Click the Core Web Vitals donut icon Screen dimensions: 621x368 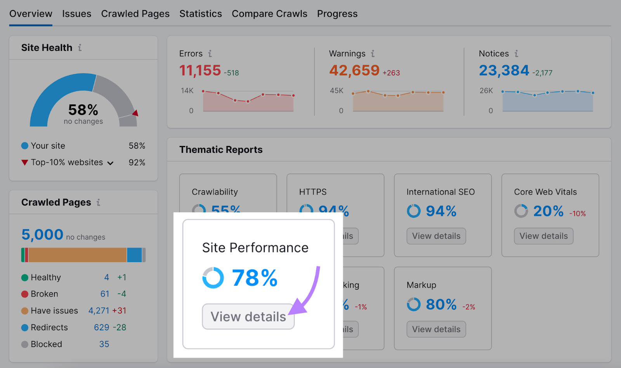coord(521,211)
